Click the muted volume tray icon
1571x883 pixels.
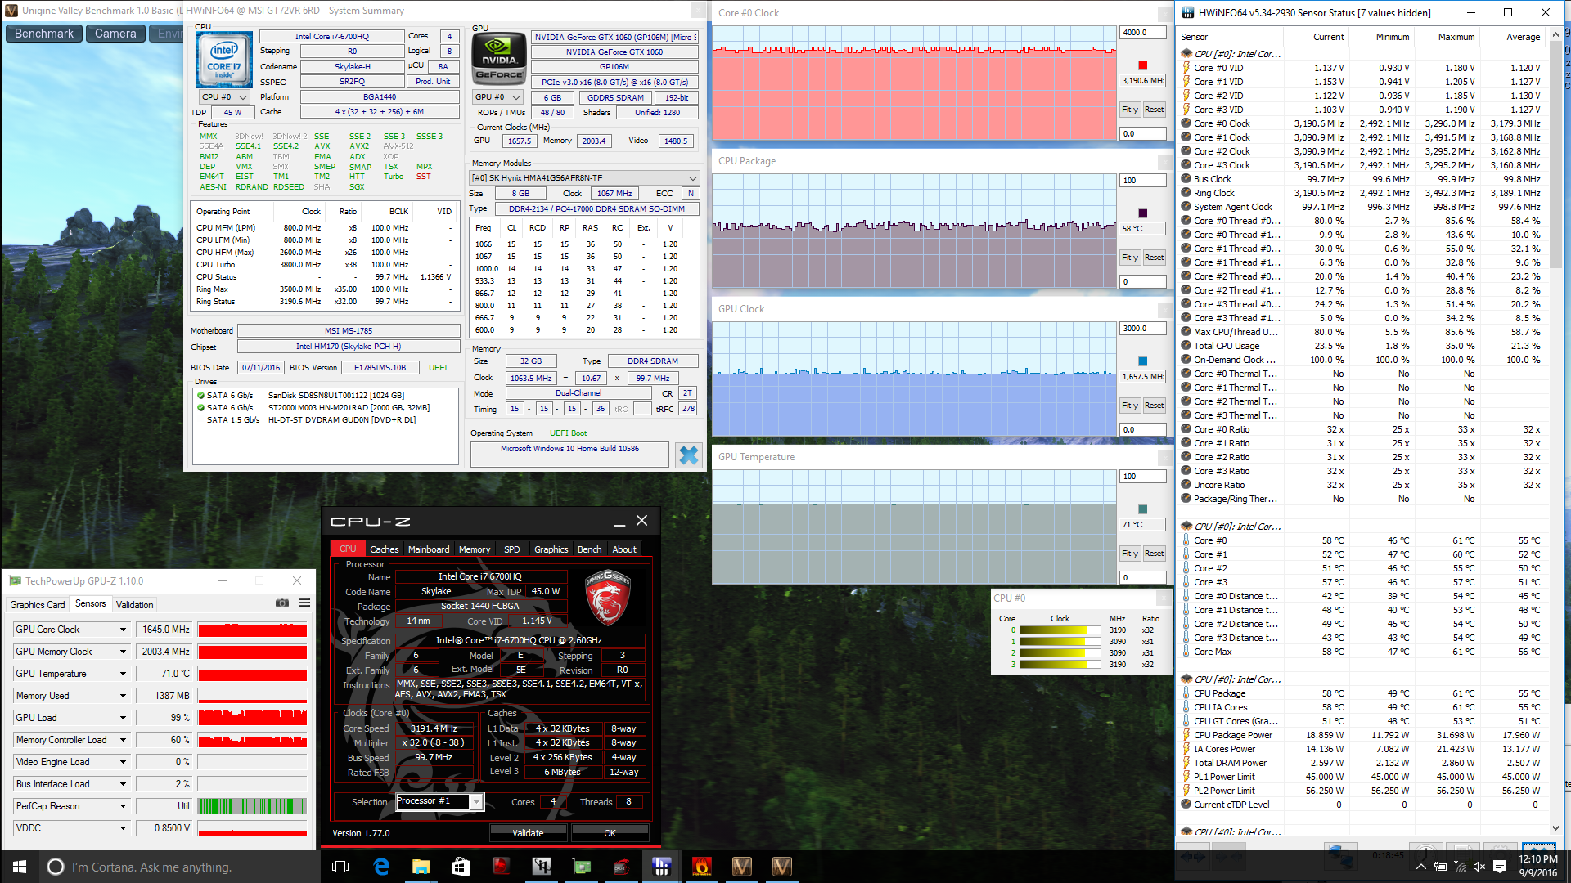(1479, 867)
